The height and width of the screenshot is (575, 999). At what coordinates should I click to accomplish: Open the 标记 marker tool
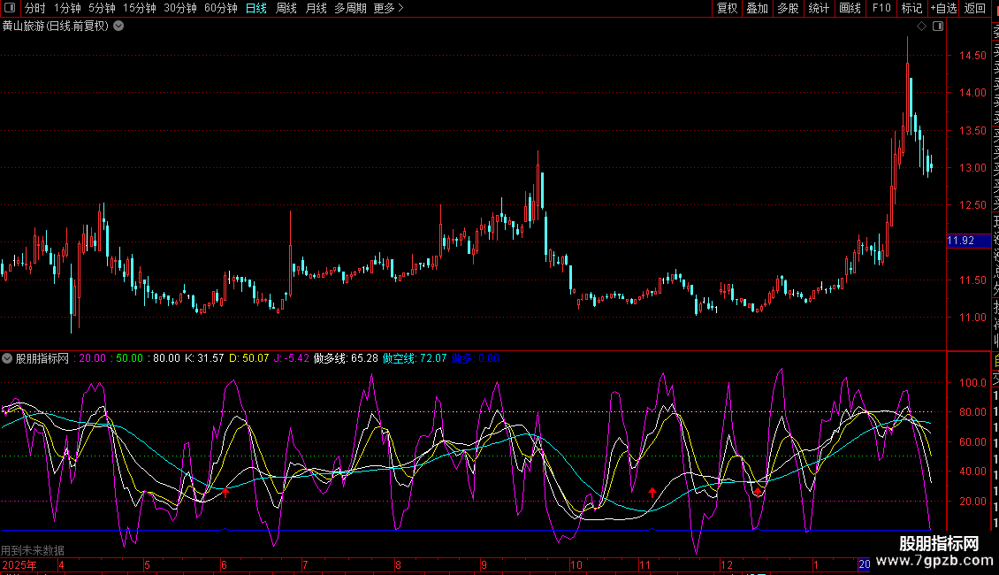tap(911, 8)
